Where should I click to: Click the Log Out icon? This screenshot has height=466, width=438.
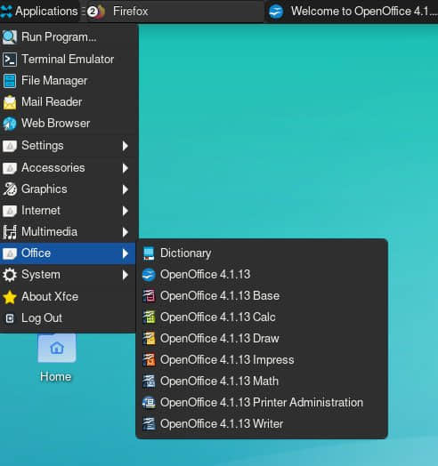(10, 318)
